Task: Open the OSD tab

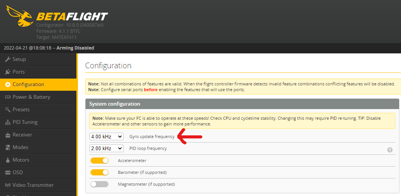Action: 38,172
